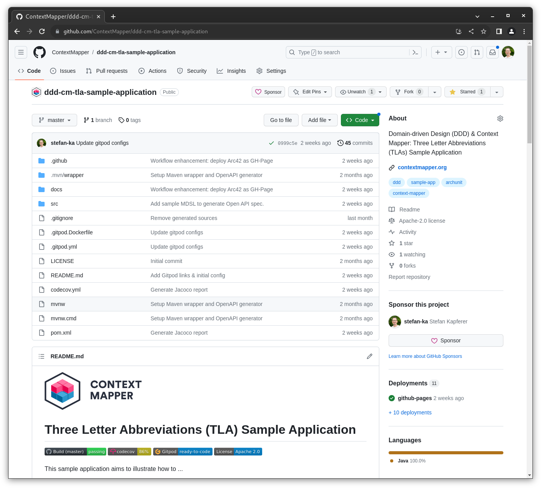The image size is (541, 488).
Task: Open the green Code dropdown
Action: pos(360,120)
